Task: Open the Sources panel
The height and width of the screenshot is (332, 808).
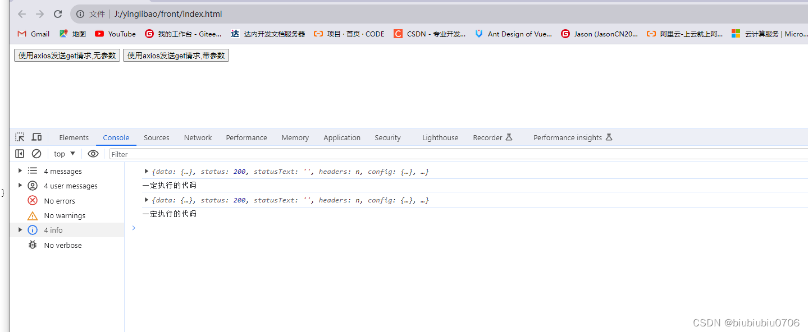Action: click(x=156, y=137)
